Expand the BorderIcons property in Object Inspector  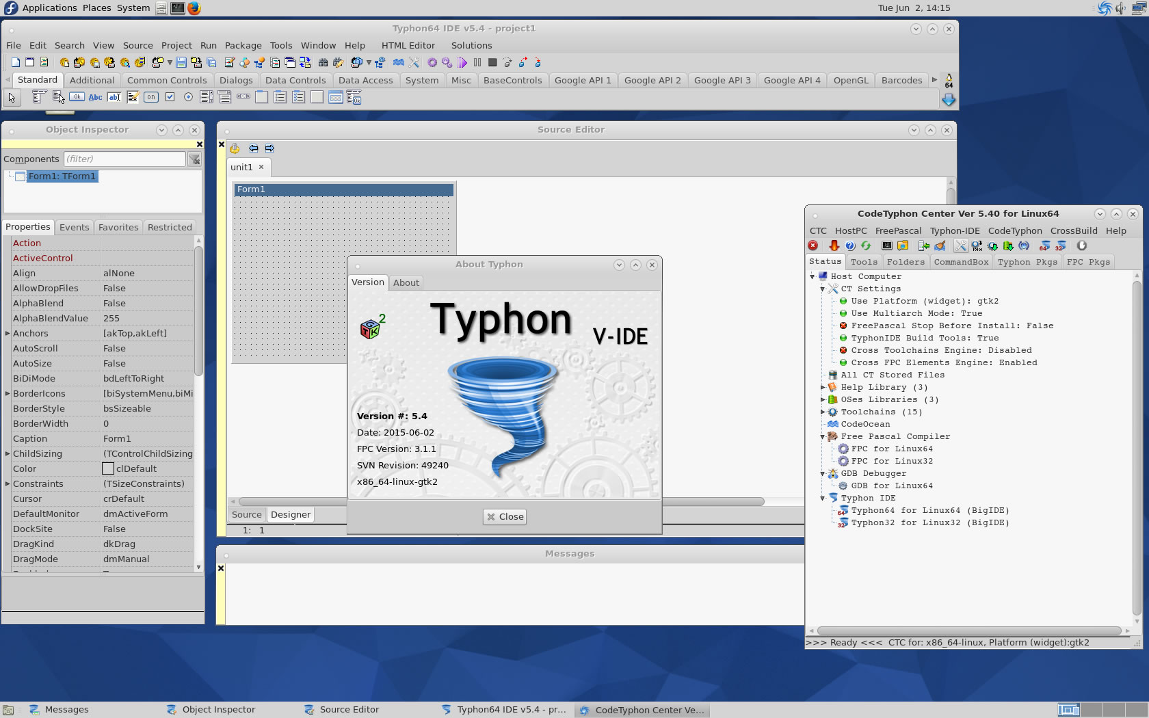[8, 394]
